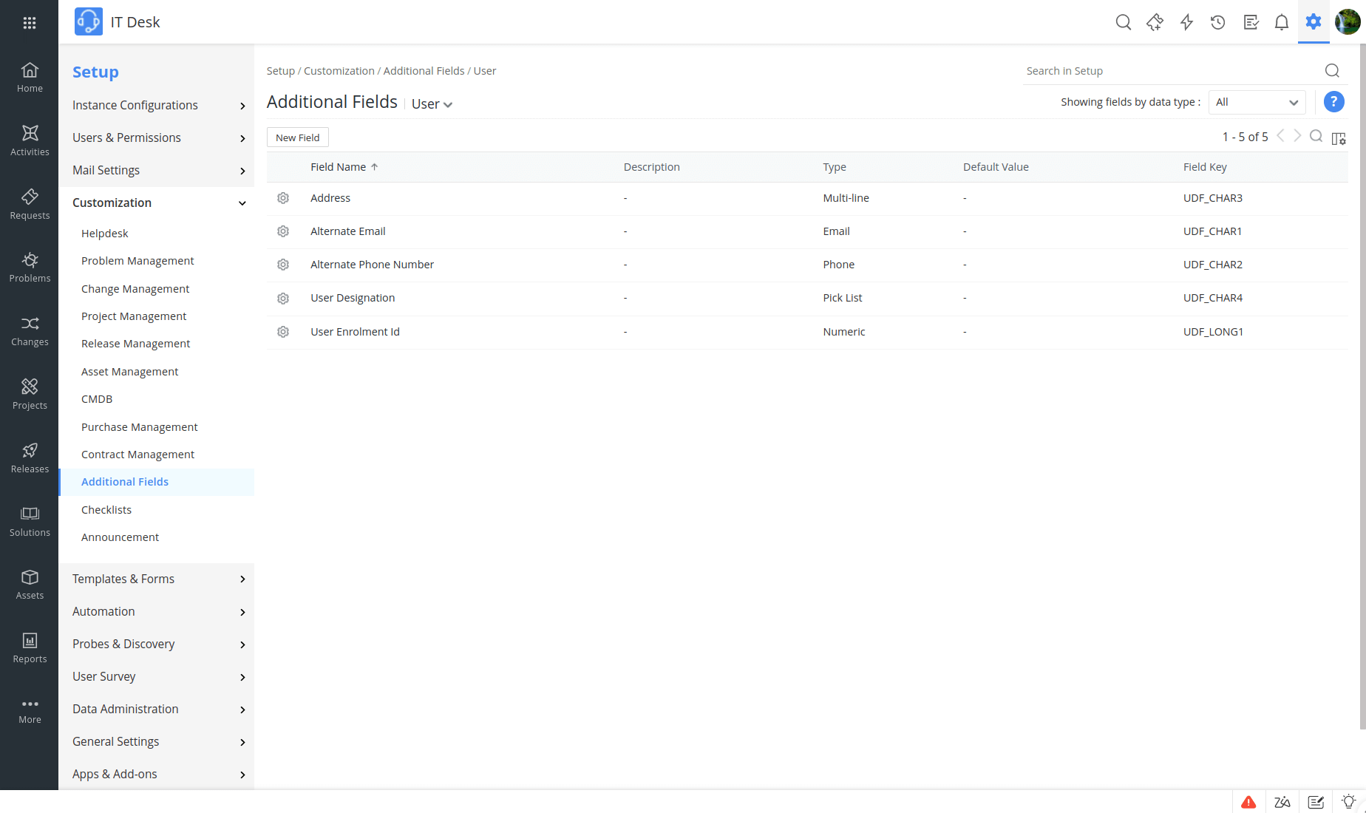This screenshot has height=813, width=1366.
Task: Open Changes module
Action: coord(30,331)
